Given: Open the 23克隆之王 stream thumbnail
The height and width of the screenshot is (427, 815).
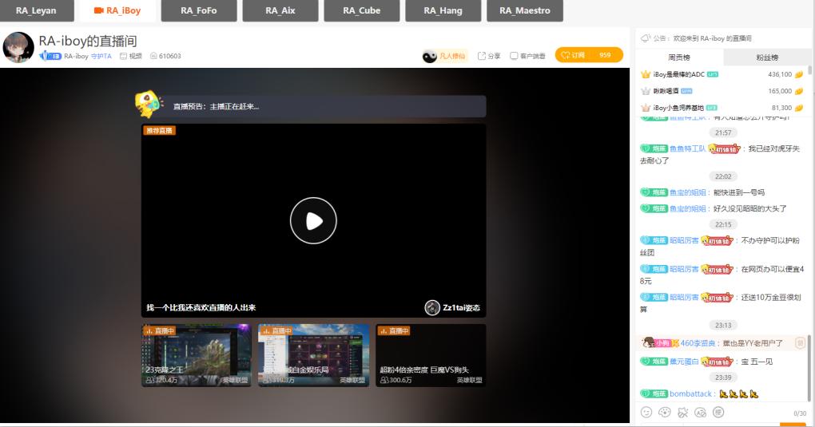Looking at the screenshot, I should [197, 355].
